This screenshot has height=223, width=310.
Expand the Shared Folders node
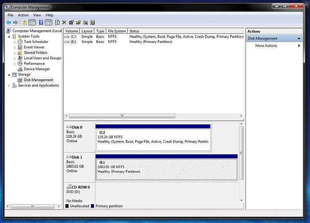tap(14, 53)
